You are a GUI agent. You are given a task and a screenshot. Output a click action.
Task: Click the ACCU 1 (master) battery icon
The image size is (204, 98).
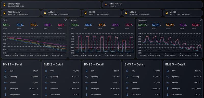[4, 13]
